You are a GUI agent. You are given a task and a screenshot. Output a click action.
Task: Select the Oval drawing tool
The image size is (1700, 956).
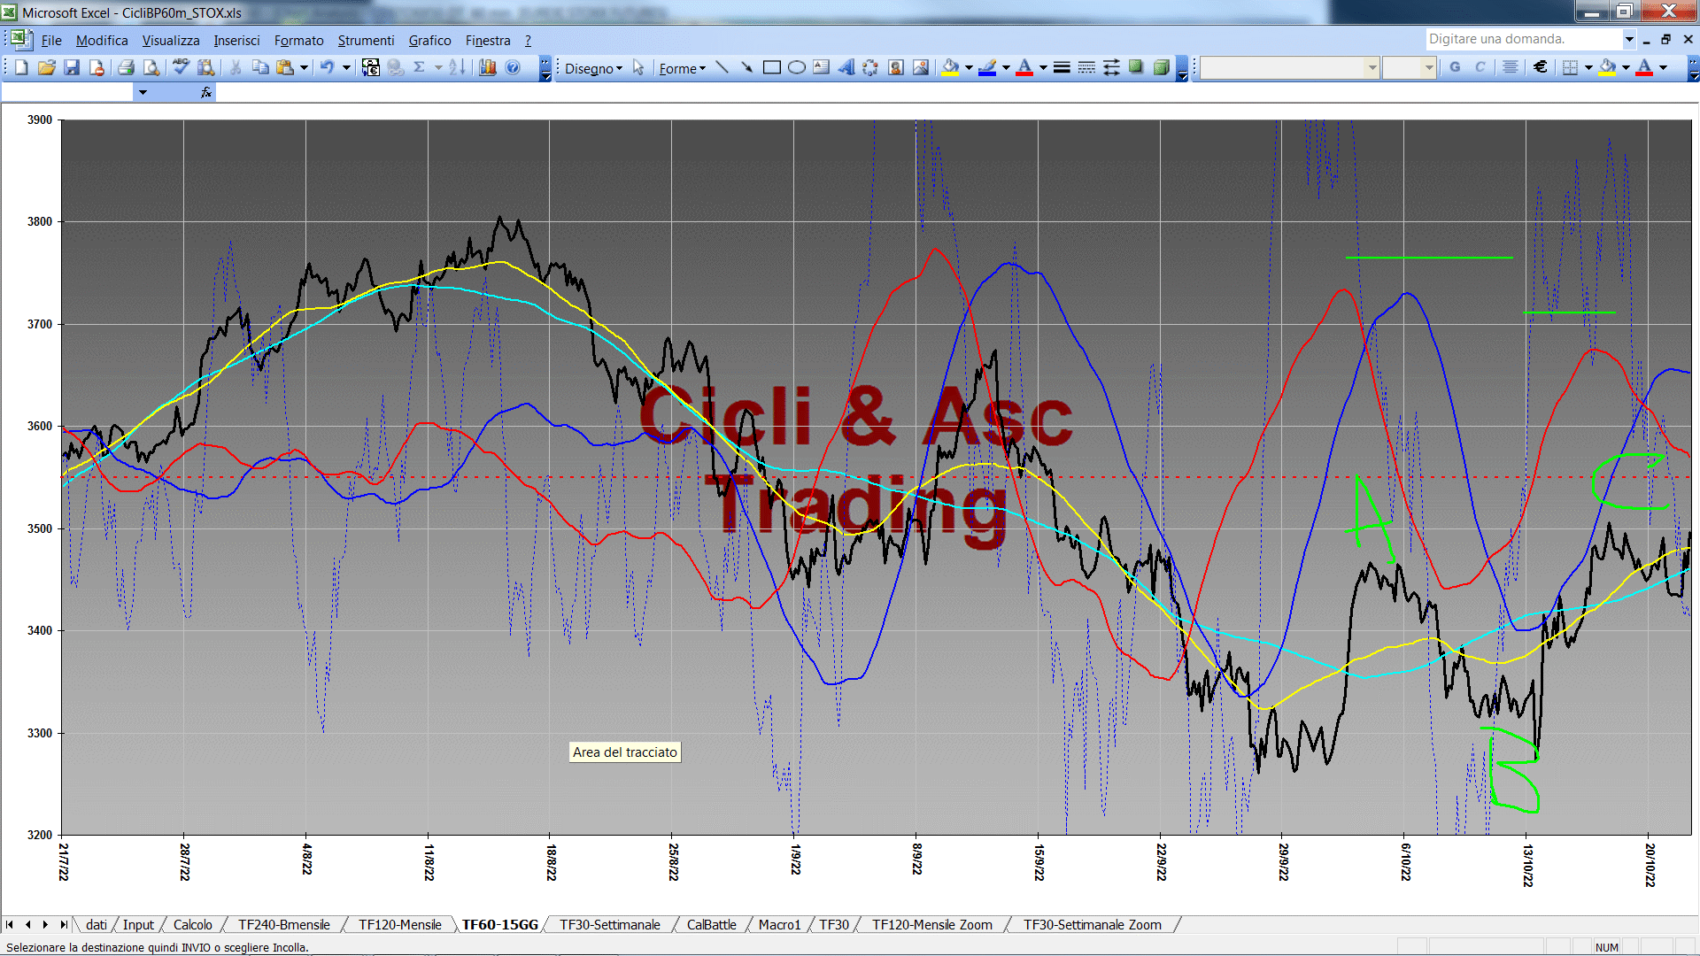[797, 67]
